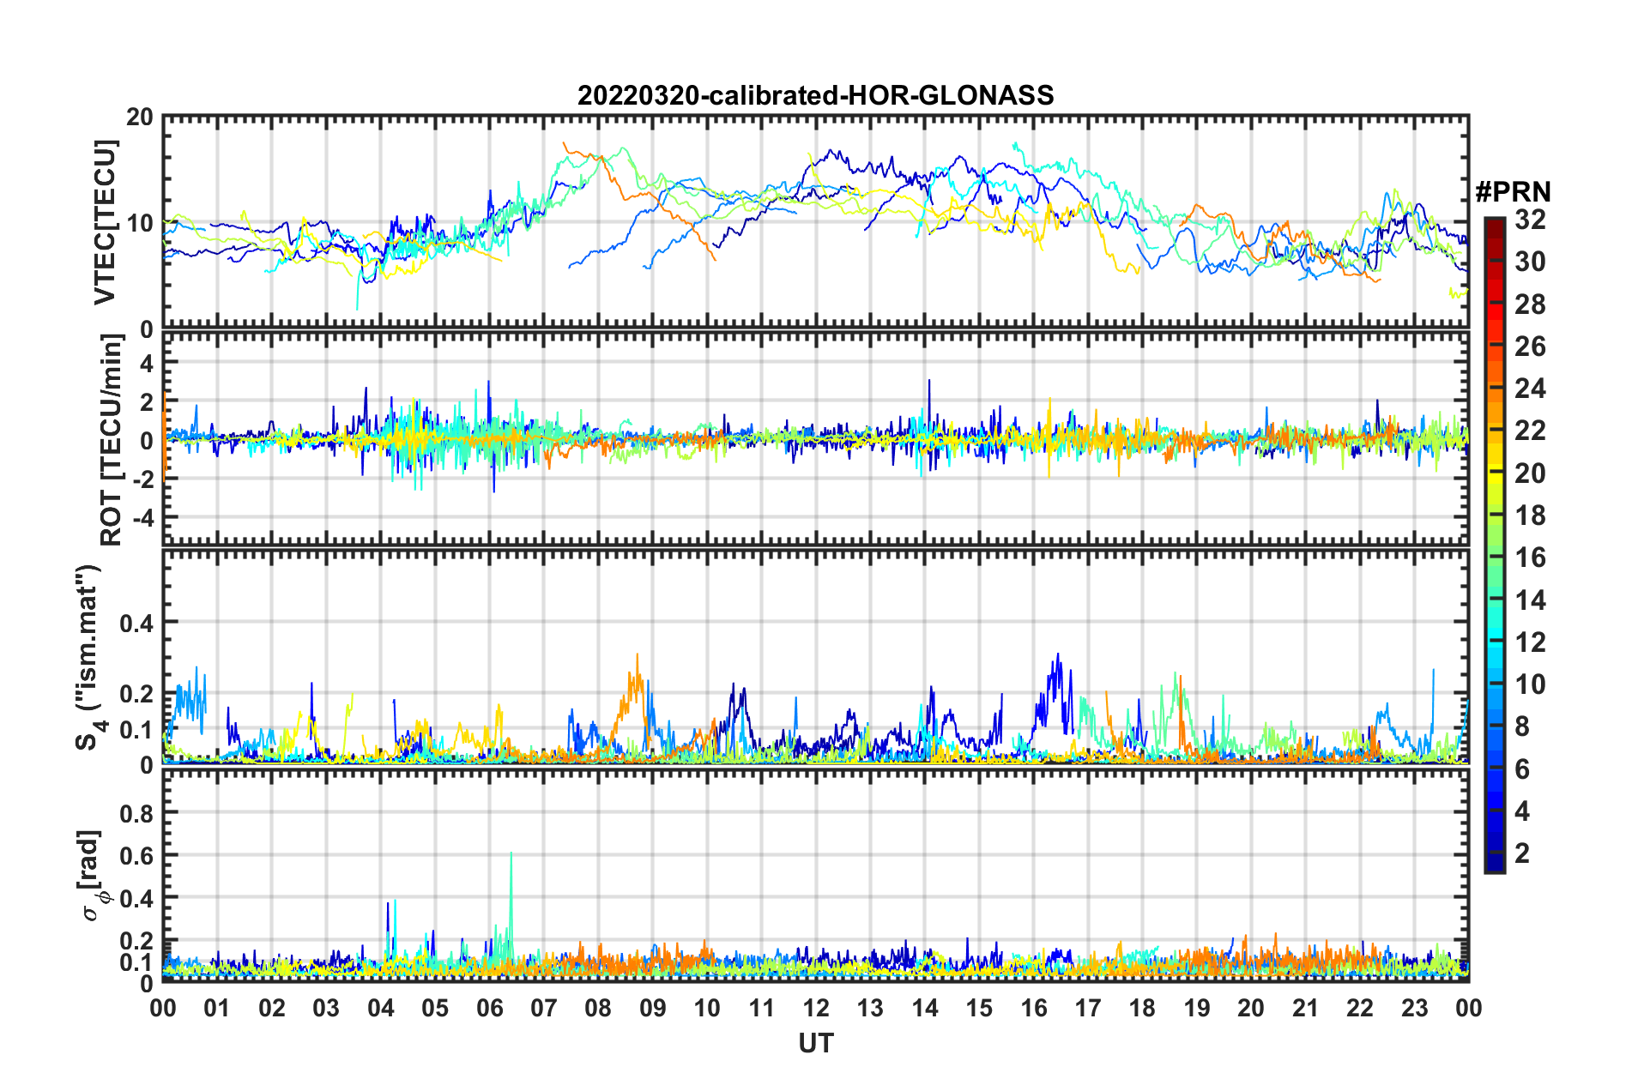Click x-axis tick label 06
Image resolution: width=1632 pixels, height=1091 pixels.
point(489,1008)
